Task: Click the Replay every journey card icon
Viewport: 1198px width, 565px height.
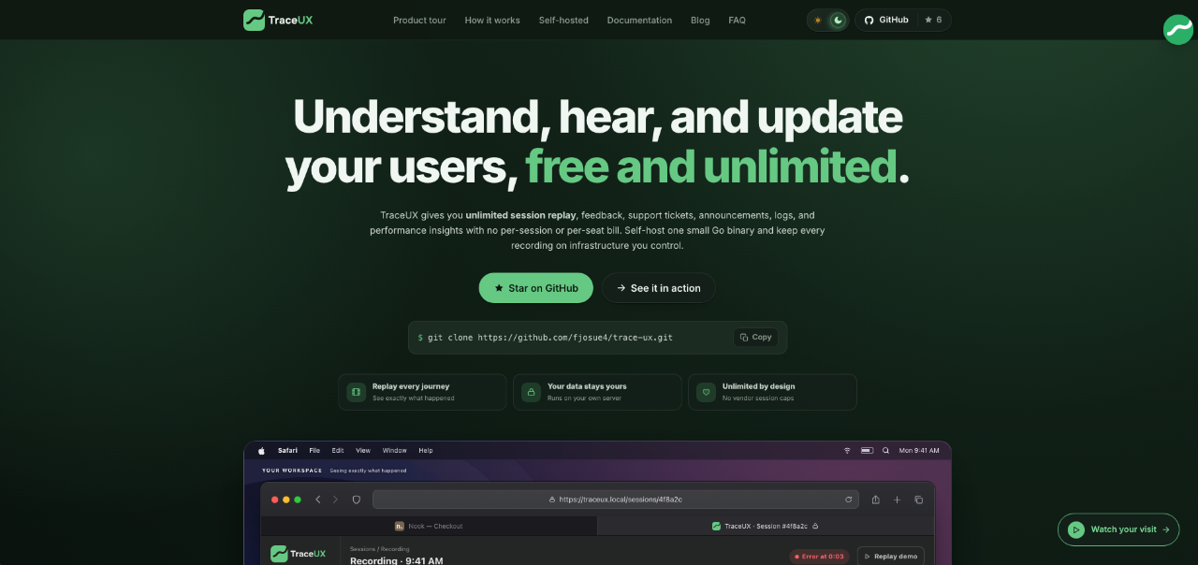Action: point(356,392)
